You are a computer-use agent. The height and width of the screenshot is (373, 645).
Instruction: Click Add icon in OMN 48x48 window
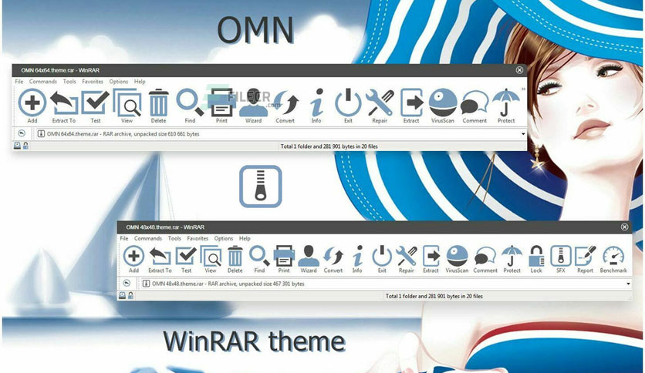(x=133, y=256)
